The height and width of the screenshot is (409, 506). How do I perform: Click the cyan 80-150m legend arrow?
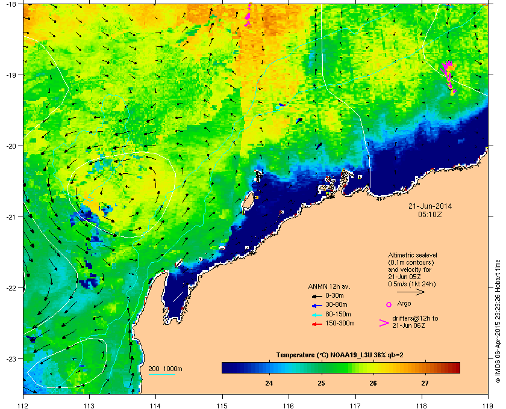317,315
